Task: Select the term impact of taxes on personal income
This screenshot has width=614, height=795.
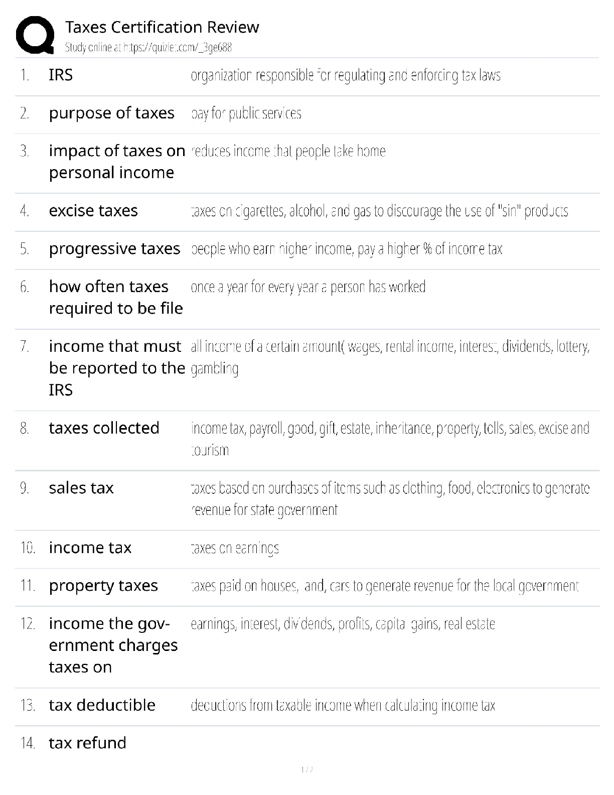Action: (x=117, y=162)
